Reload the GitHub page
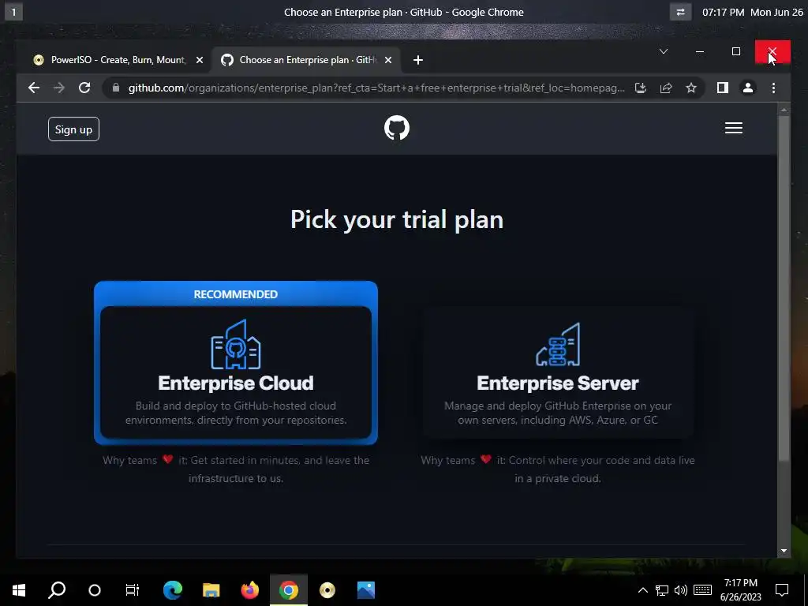The height and width of the screenshot is (606, 808). [x=84, y=88]
